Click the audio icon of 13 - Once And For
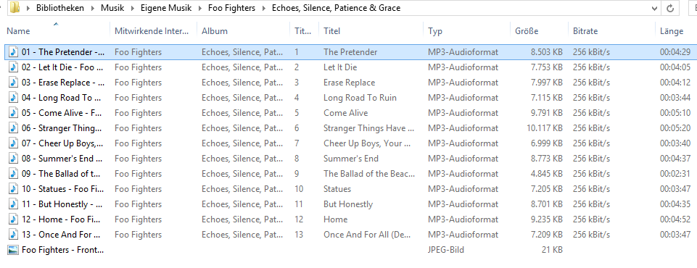The height and width of the screenshot is (268, 697). pos(14,234)
